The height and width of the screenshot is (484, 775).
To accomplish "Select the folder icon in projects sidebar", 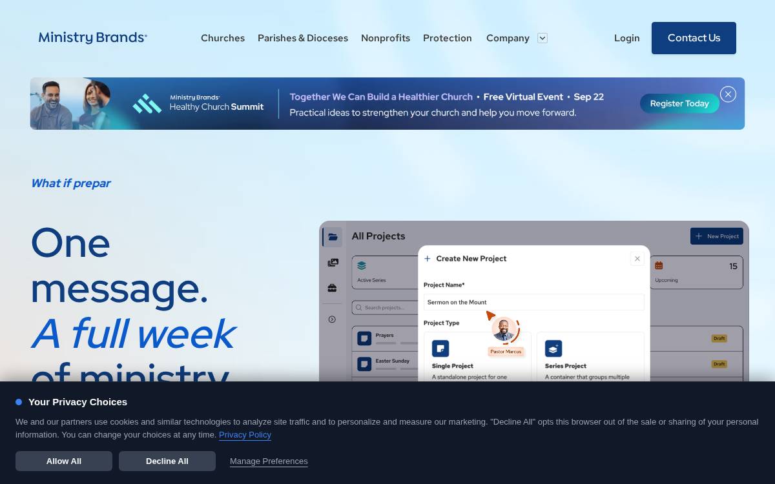I will tap(333, 237).
